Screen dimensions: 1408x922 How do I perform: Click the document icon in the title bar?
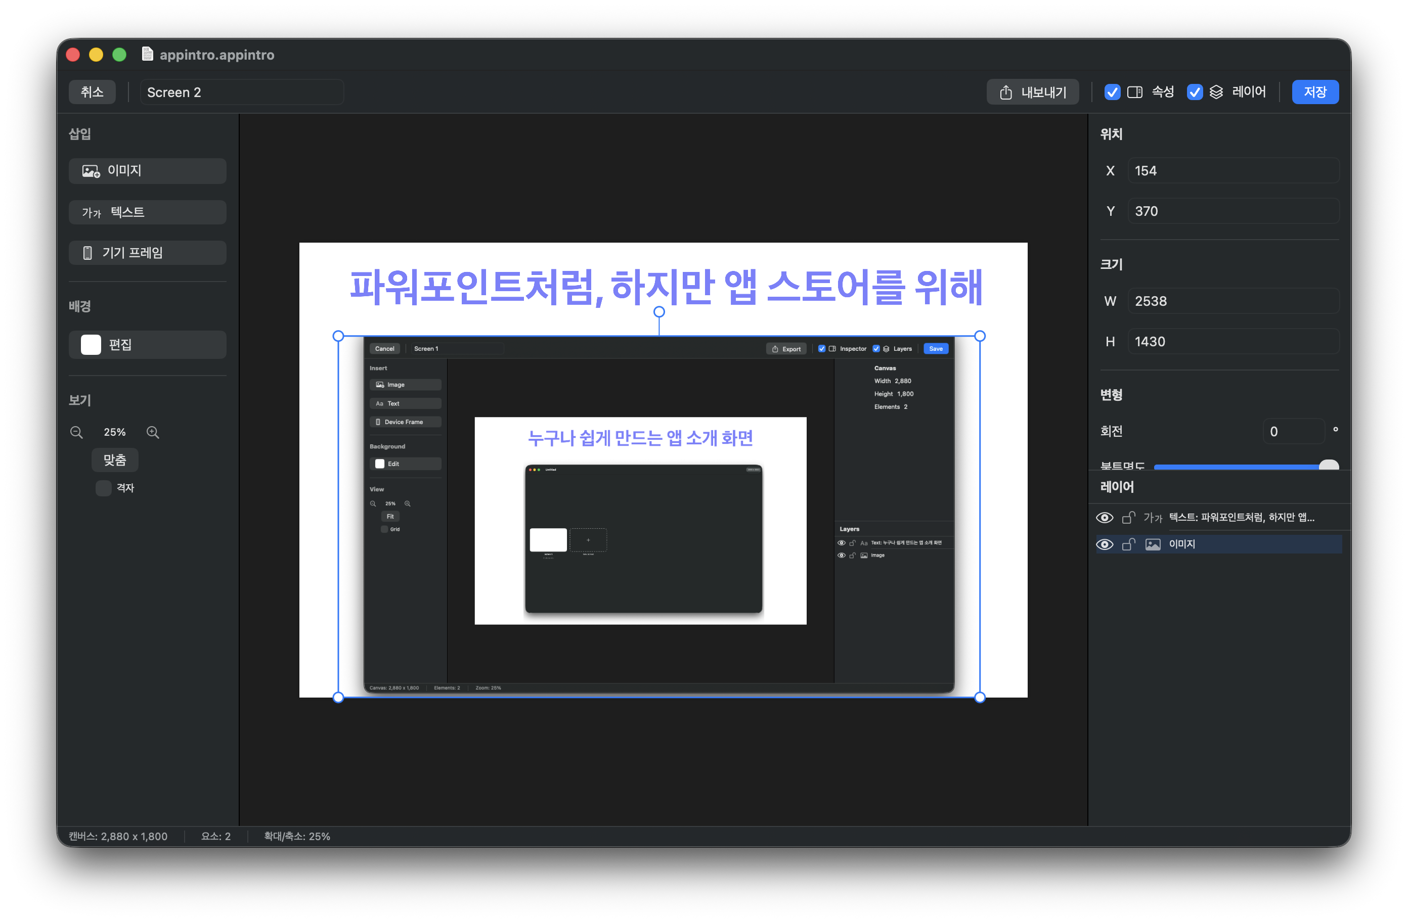148,55
